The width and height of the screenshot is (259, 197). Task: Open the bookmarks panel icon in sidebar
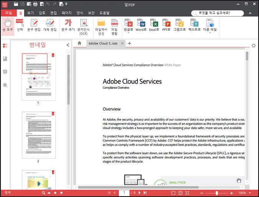[x=5, y=59]
